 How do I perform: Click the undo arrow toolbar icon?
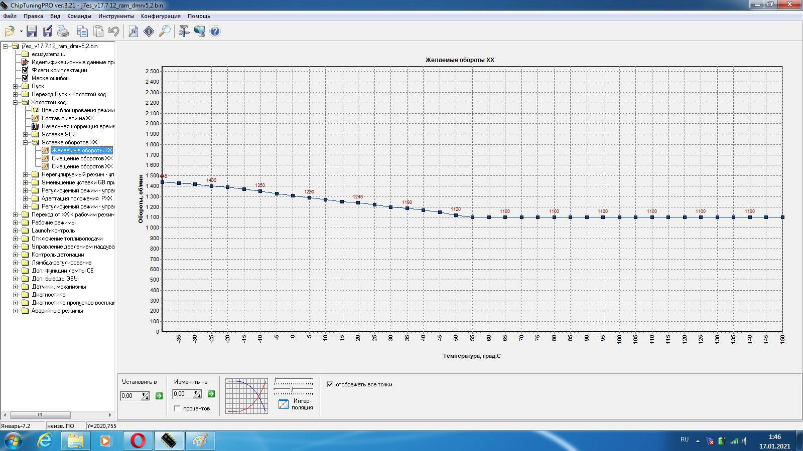coord(113,32)
